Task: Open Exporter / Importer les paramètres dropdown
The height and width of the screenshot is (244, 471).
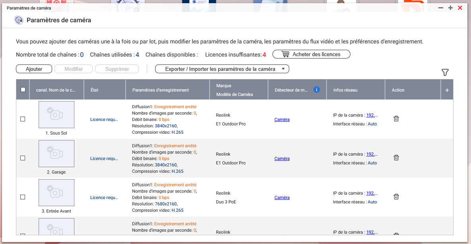Action: [x=222, y=69]
